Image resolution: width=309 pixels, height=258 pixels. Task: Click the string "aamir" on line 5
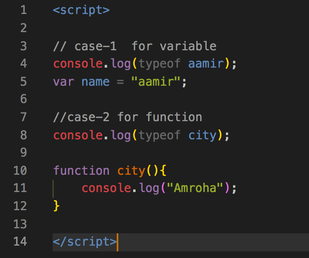click(x=156, y=82)
